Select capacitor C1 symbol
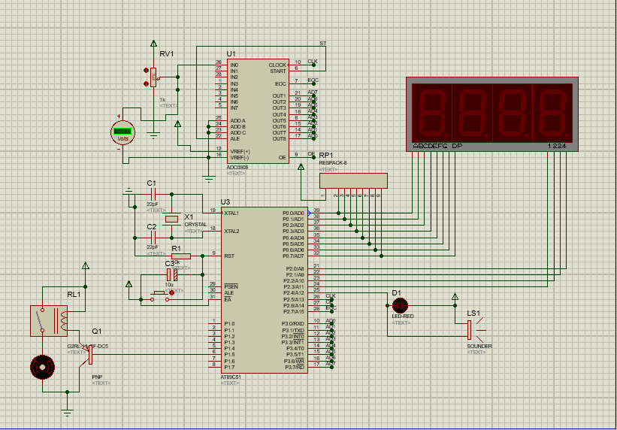The image size is (617, 430). click(153, 194)
